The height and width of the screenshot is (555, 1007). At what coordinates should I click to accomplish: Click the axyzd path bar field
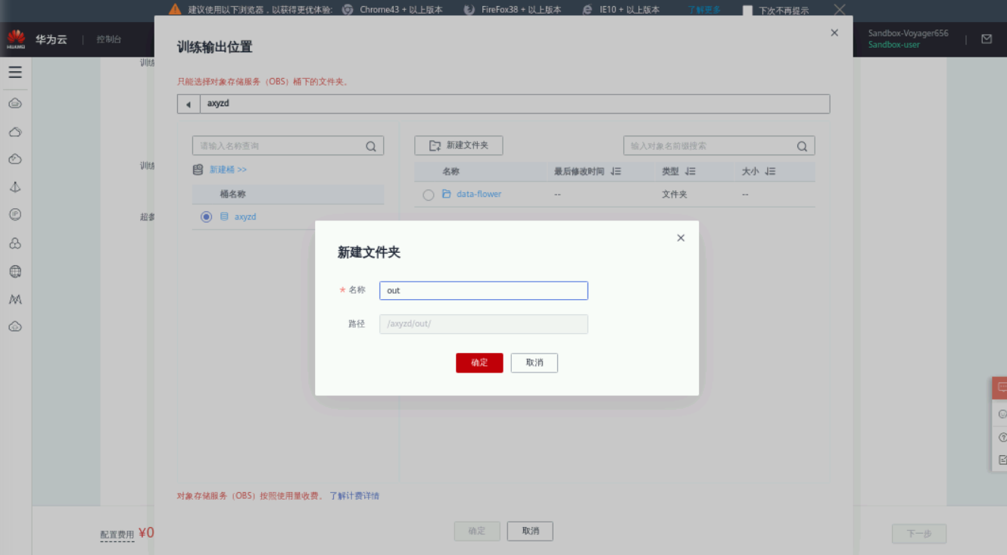click(x=515, y=104)
